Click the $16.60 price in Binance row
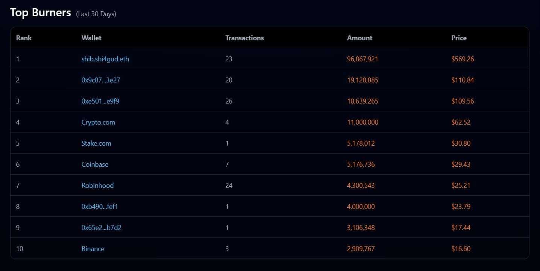Image resolution: width=540 pixels, height=271 pixels. [x=461, y=249]
